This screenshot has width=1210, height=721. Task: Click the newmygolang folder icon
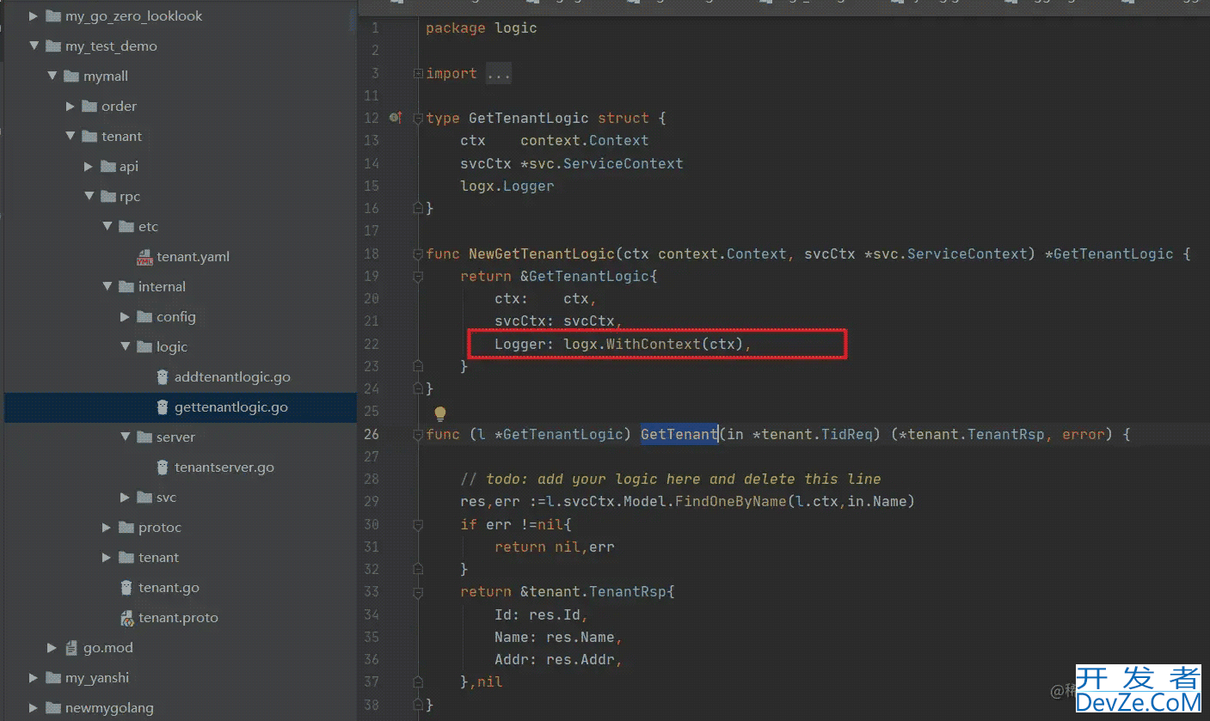(x=53, y=708)
